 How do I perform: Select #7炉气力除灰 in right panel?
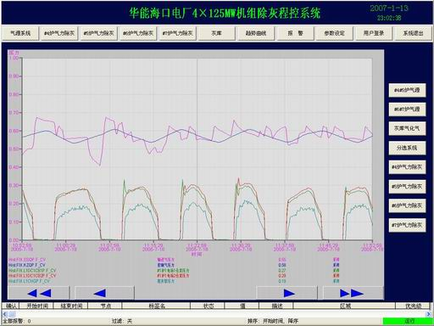point(407,225)
